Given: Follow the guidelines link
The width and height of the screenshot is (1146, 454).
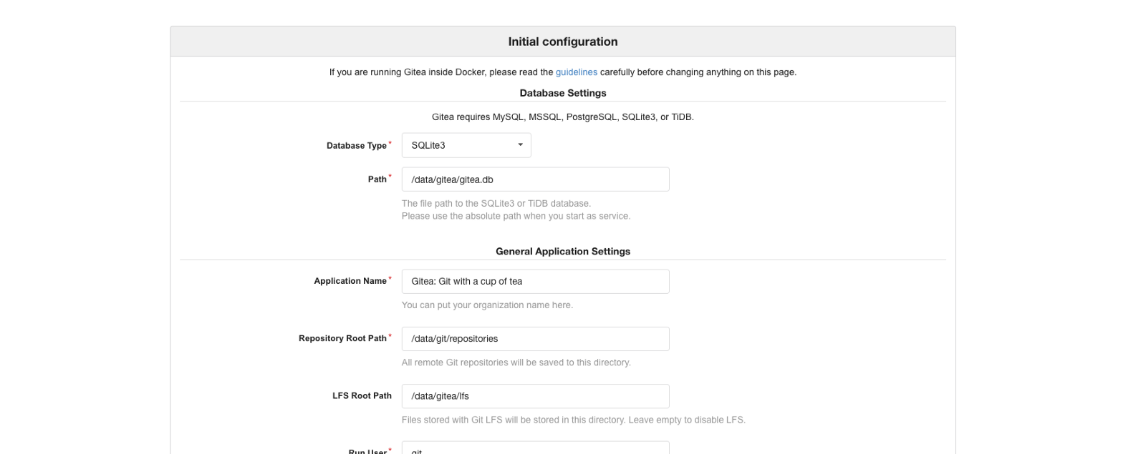Looking at the screenshot, I should (x=576, y=72).
